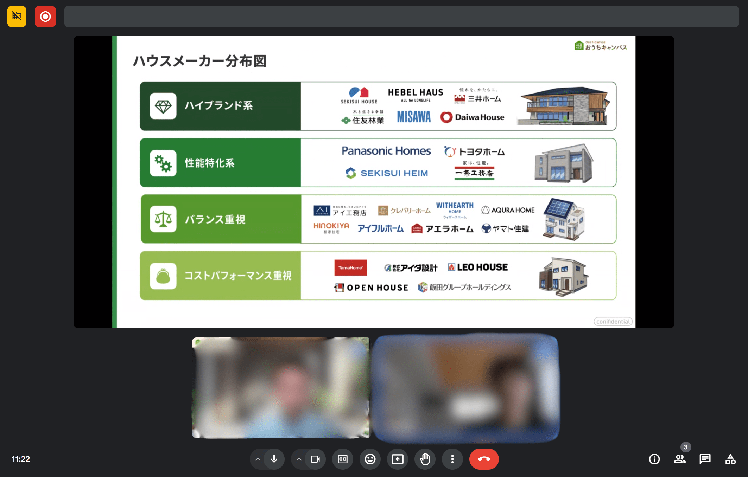
Task: Turn off the camera
Action: click(x=315, y=459)
